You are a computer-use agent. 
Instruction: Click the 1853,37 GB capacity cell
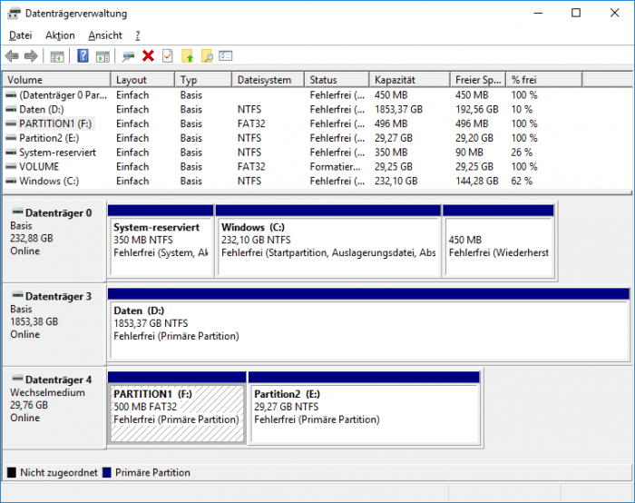tap(398, 110)
